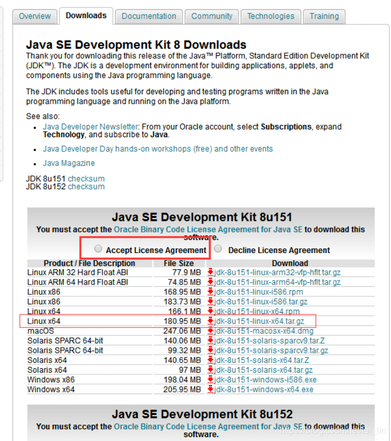Click the 'Windows x64' product cell
Image resolution: width=391 pixels, height=441 pixels.
(x=51, y=390)
